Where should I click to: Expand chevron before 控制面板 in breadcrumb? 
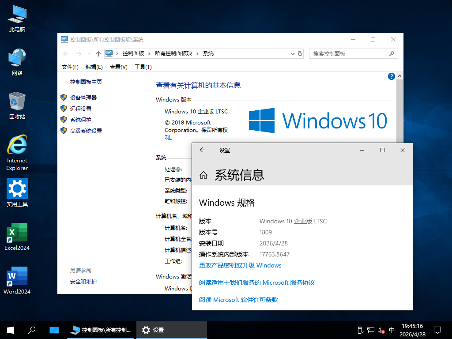pyautogui.click(x=117, y=53)
